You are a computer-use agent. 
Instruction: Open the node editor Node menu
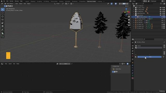pyautogui.click(x=18, y=64)
